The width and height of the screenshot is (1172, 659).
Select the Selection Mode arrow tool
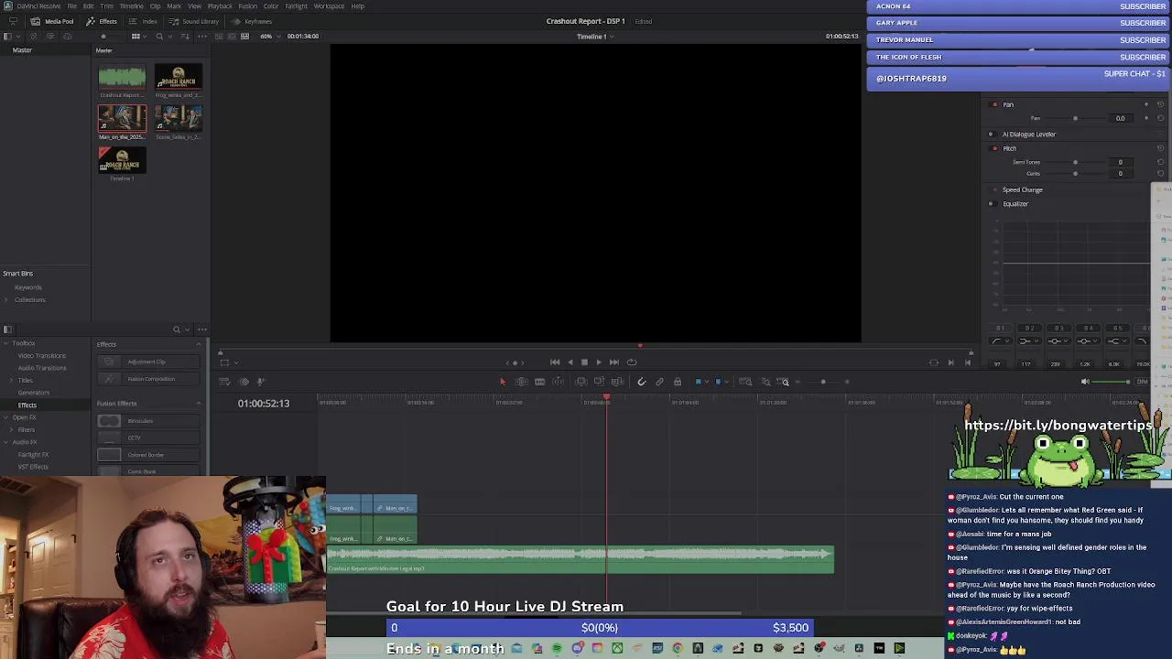(x=502, y=382)
